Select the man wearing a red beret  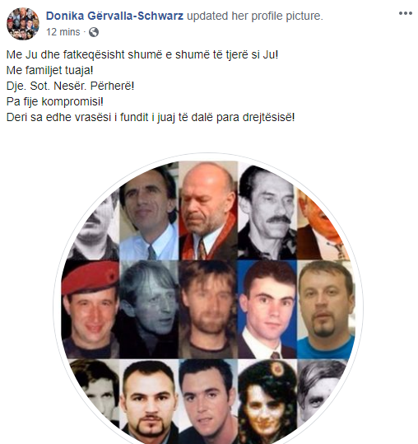(90, 309)
